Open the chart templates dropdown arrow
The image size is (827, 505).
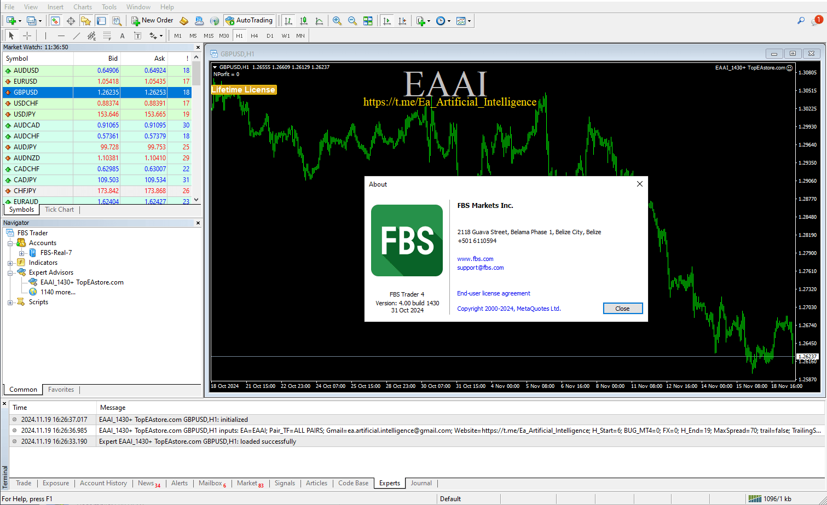click(x=469, y=21)
